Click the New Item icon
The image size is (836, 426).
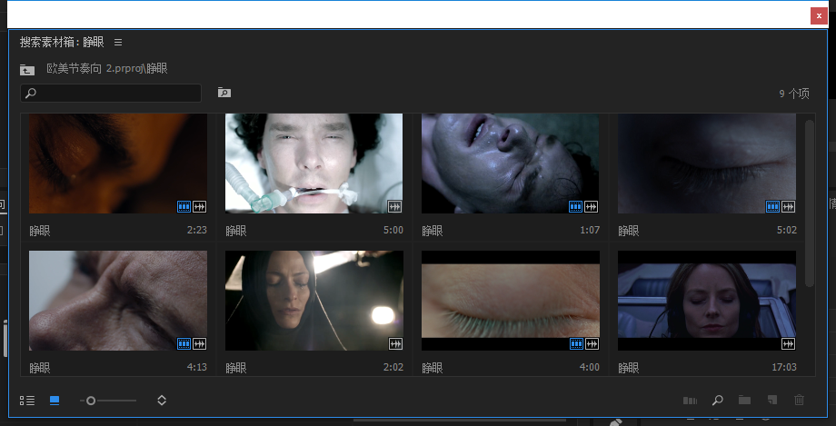(x=772, y=400)
